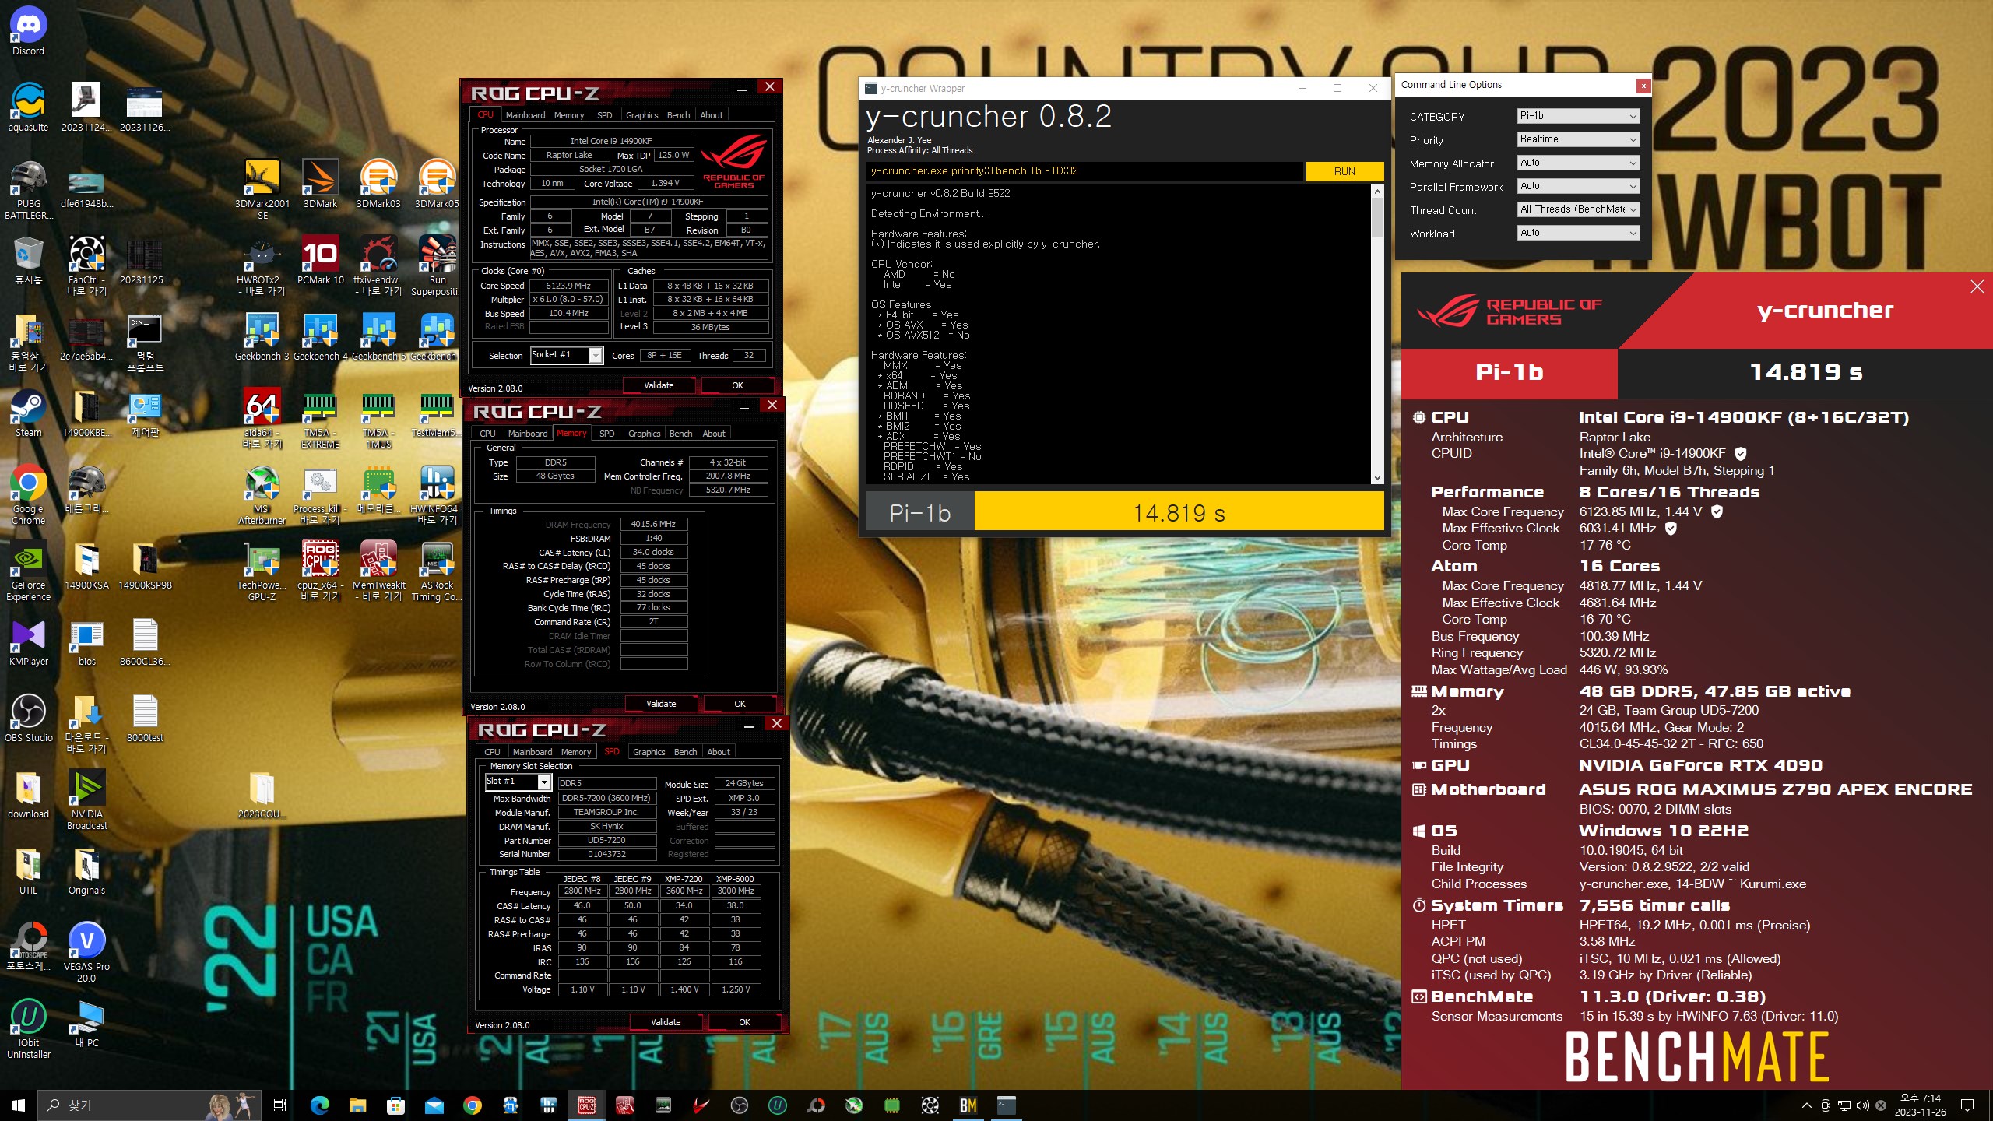Open Google Chrome desktop shortcut
Image resolution: width=1993 pixels, height=1121 pixels.
click(29, 496)
